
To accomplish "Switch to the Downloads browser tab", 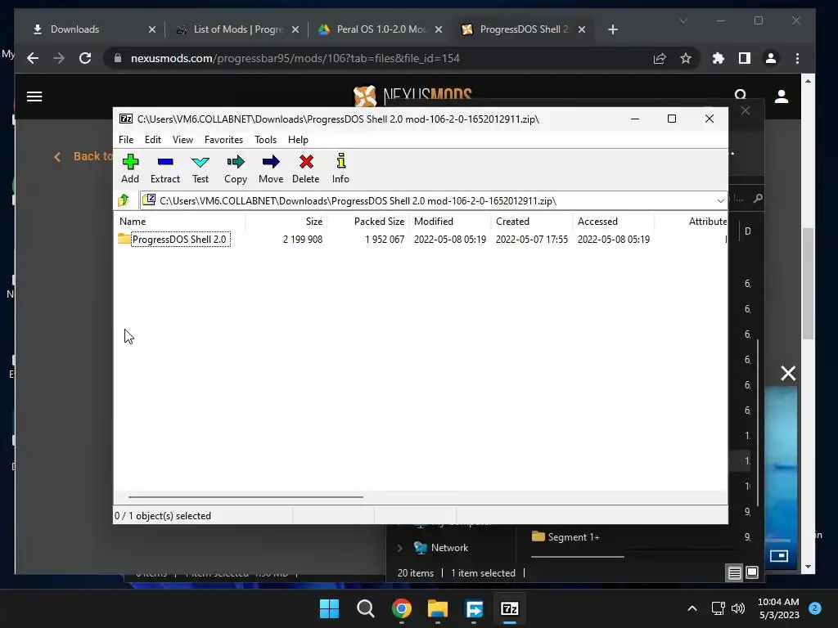I will pos(74,29).
